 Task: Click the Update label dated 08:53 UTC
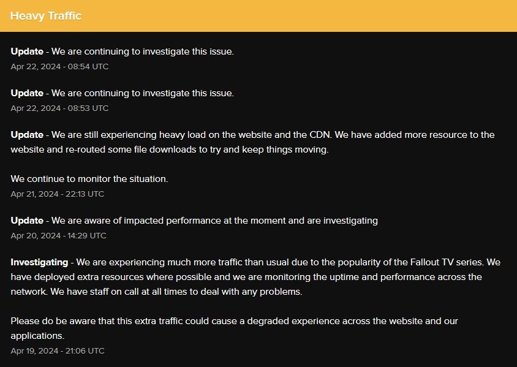(x=27, y=93)
